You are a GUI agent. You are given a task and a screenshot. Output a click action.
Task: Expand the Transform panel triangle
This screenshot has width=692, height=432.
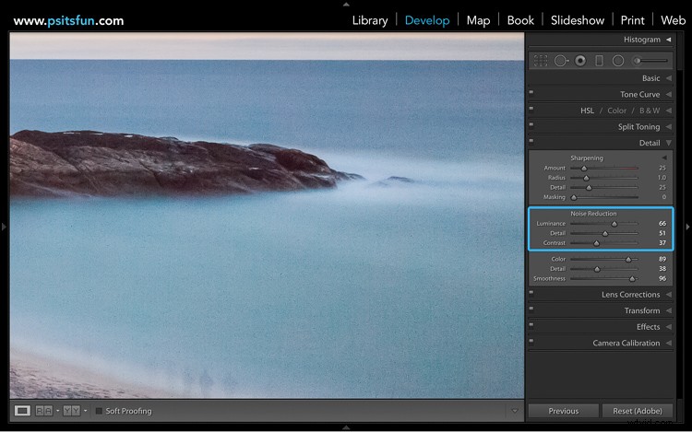coord(669,310)
